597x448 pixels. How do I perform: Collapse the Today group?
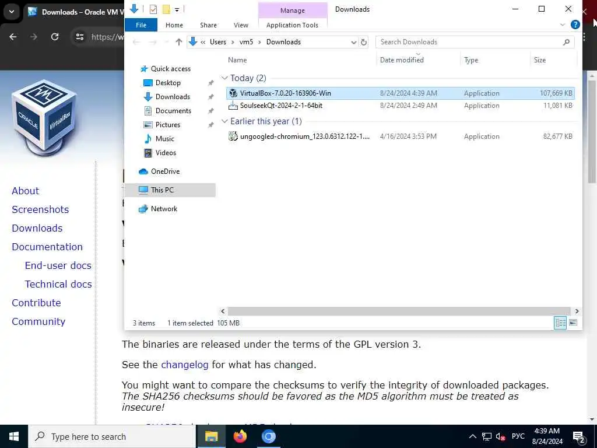coord(224,78)
